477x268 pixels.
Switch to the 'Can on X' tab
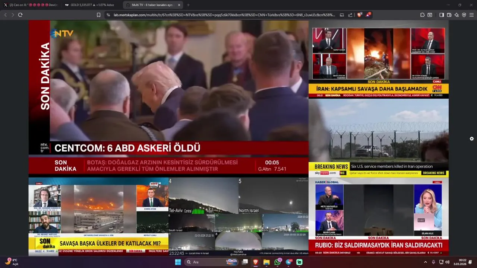31,5
